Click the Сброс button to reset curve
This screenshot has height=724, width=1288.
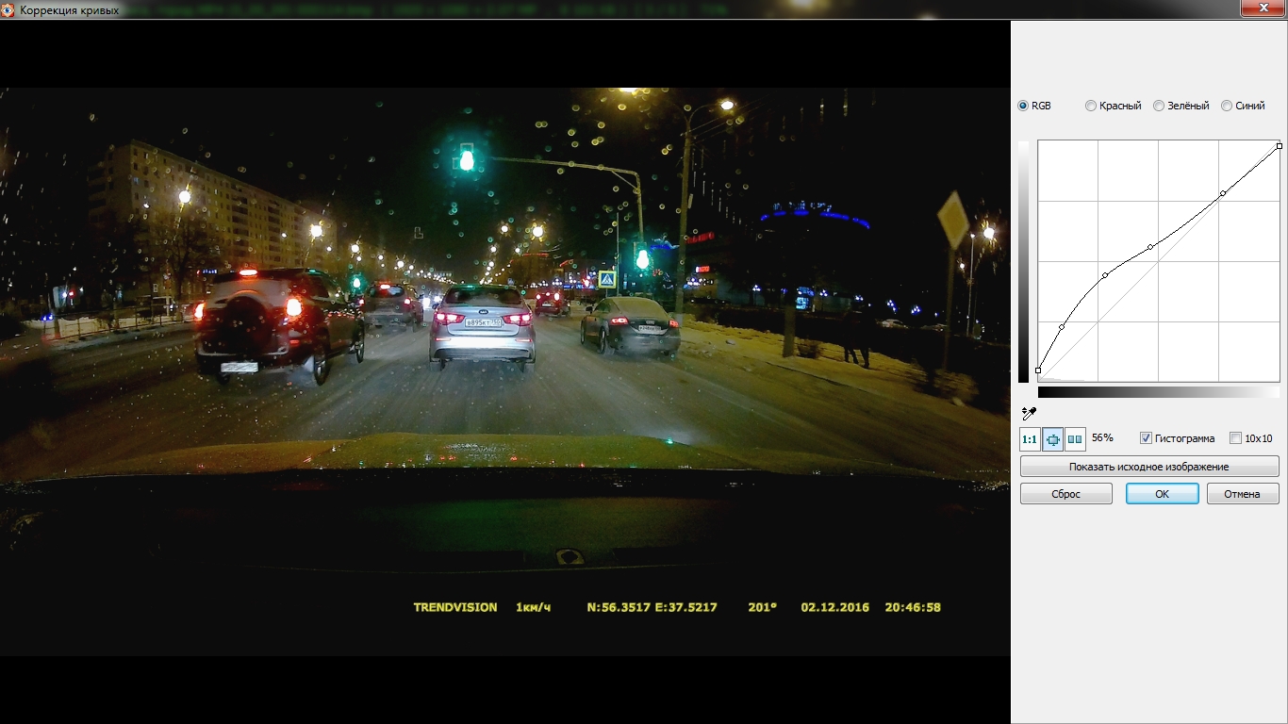1065,494
